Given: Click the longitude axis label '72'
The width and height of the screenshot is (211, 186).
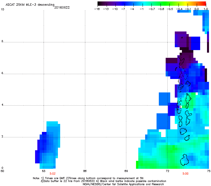Looking at the screenshot, I should (167, 171).
